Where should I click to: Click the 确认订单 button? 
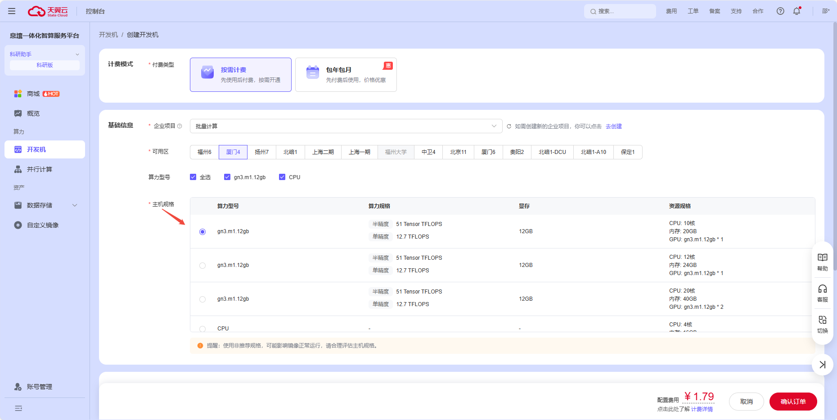tap(793, 402)
